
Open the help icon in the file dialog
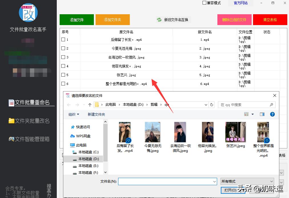[272, 114]
